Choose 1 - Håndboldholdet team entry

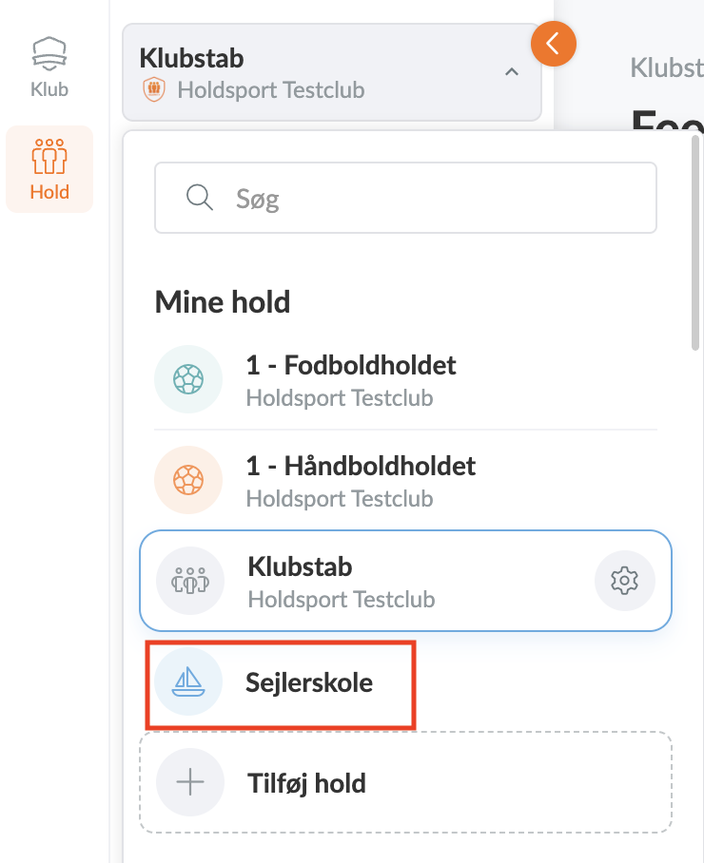pyautogui.click(x=361, y=480)
